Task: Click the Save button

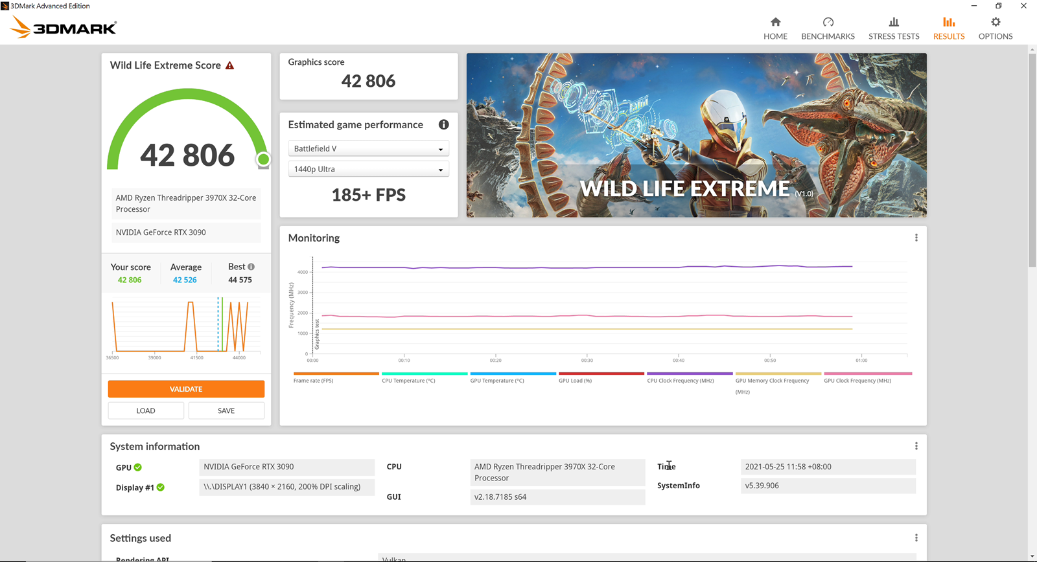Action: [226, 410]
